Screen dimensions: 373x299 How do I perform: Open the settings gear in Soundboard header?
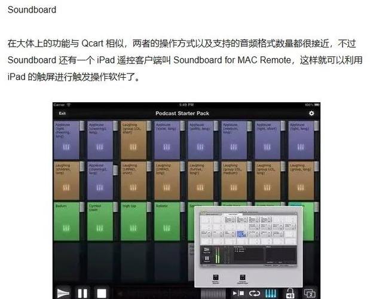point(311,113)
